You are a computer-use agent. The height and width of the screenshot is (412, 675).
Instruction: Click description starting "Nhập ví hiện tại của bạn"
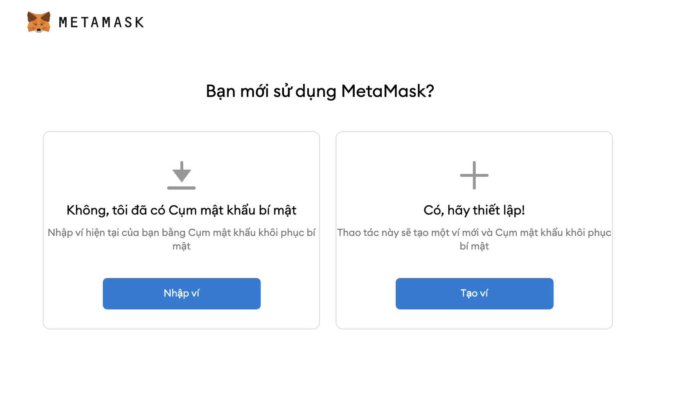181,233
